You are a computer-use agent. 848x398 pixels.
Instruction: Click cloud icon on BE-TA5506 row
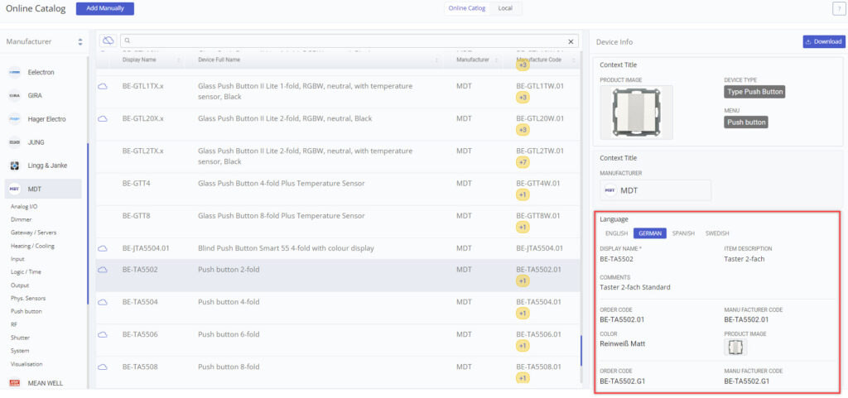102,334
